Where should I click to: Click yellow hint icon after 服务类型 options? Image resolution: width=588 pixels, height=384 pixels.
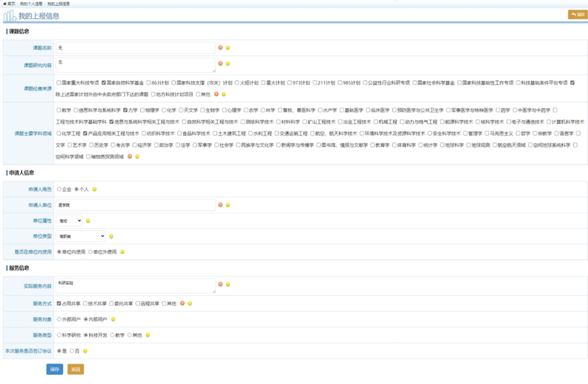[148, 335]
